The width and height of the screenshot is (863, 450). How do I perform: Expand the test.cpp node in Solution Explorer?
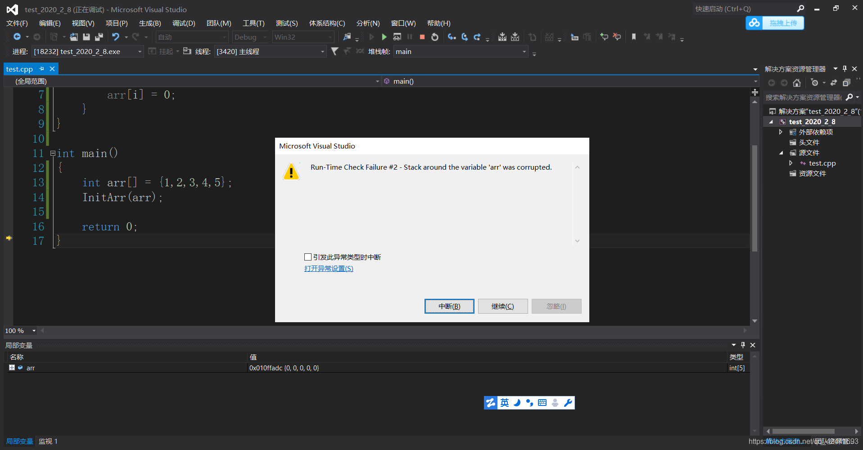[791, 163]
